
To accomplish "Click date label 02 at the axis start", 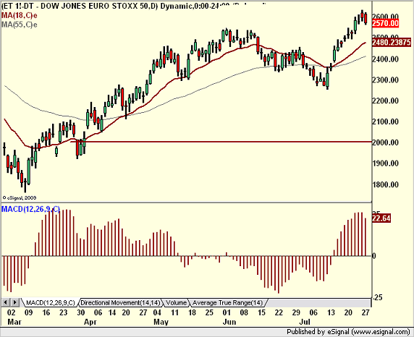I will [11, 312].
